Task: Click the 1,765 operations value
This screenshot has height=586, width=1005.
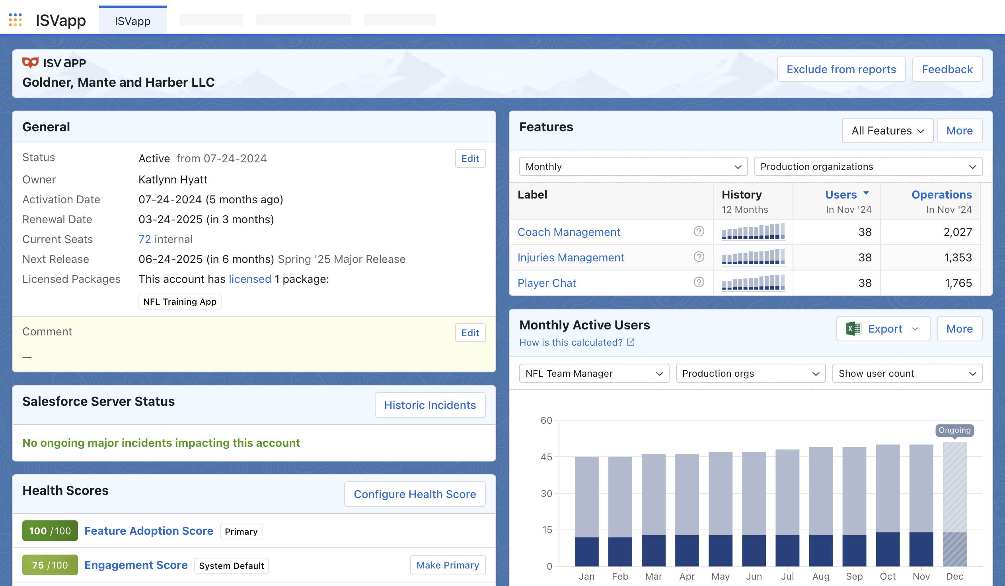Action: coord(958,283)
